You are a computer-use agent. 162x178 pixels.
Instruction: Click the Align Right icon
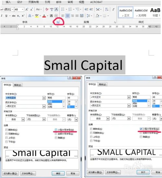click(x=72, y=16)
